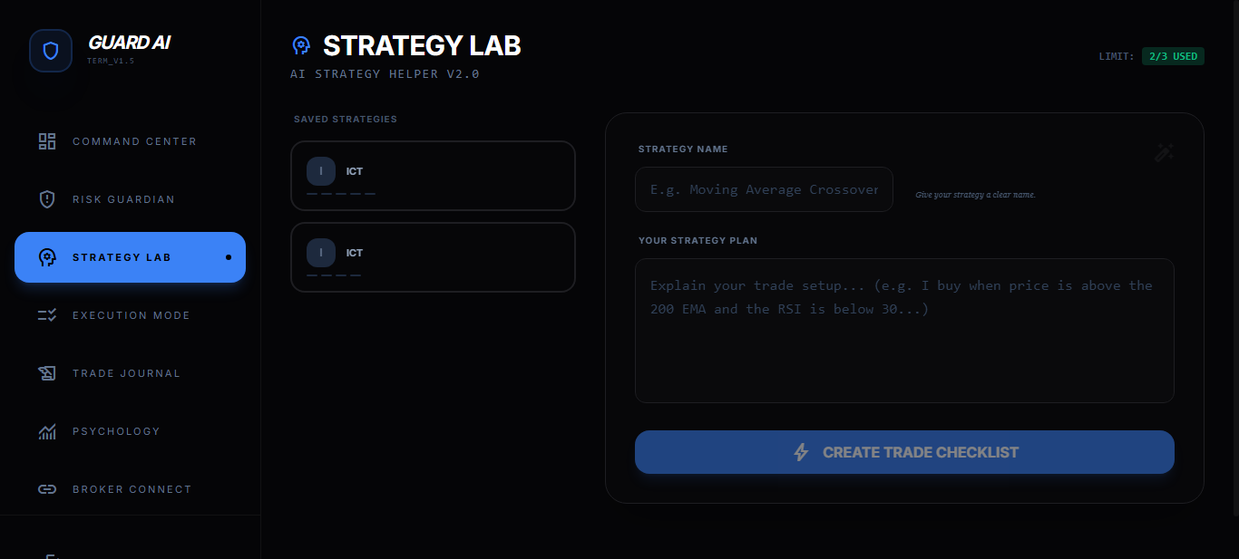Image resolution: width=1239 pixels, height=559 pixels.
Task: Open the second ICT strategy card
Action: [x=433, y=256]
